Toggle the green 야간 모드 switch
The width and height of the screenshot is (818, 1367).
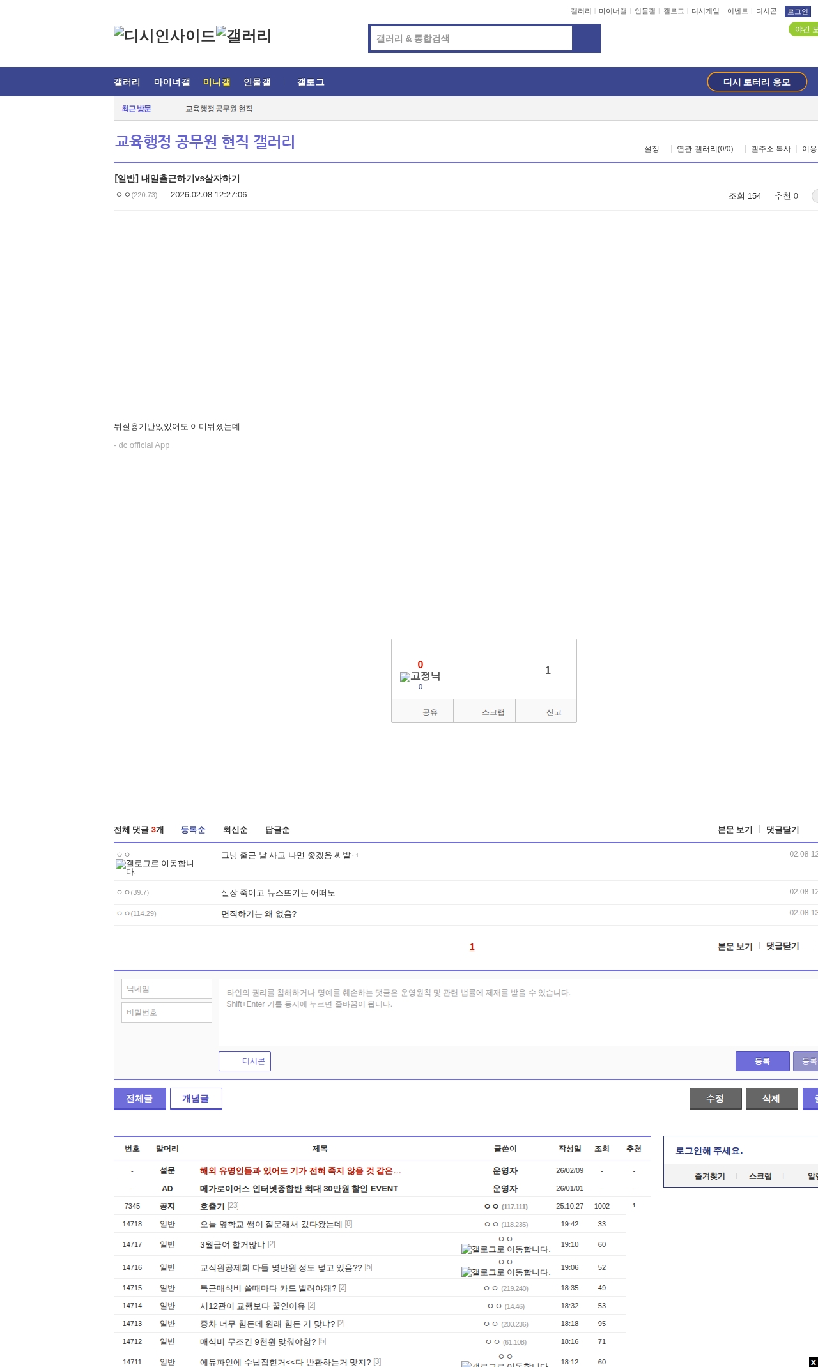pyautogui.click(x=804, y=29)
